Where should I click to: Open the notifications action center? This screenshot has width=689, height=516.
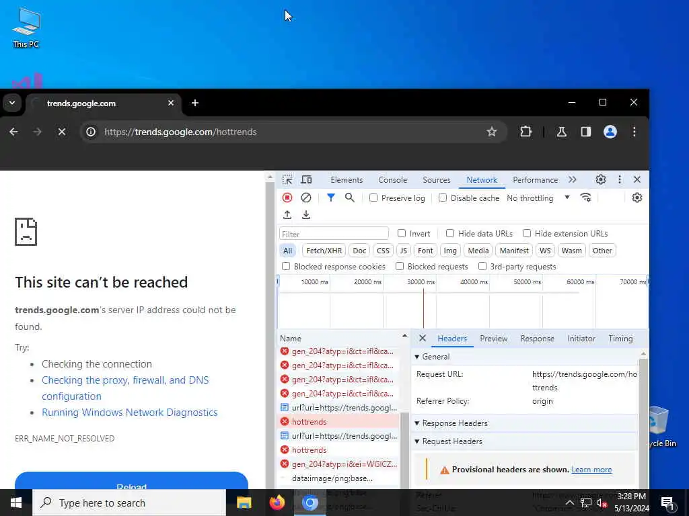[x=667, y=503]
